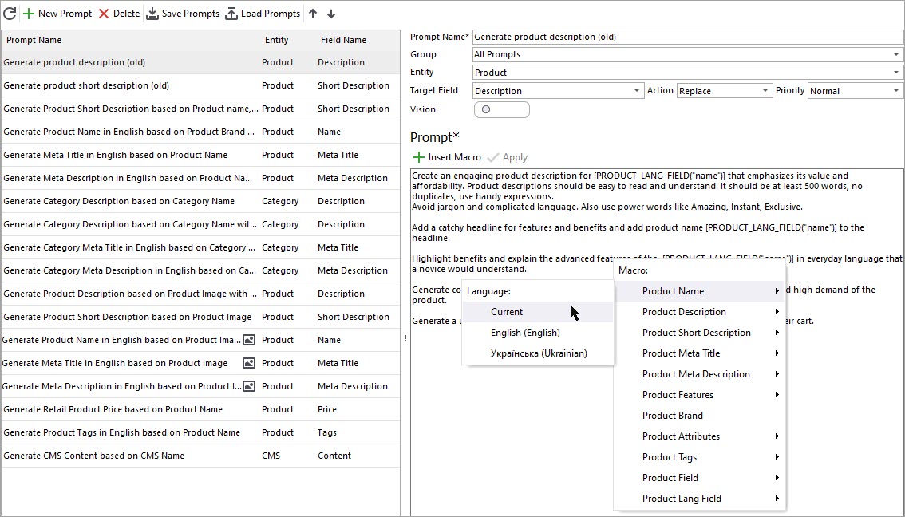This screenshot has width=905, height=517.
Task: Select 'Generate Category Meta Title in English' row
Action: point(200,247)
